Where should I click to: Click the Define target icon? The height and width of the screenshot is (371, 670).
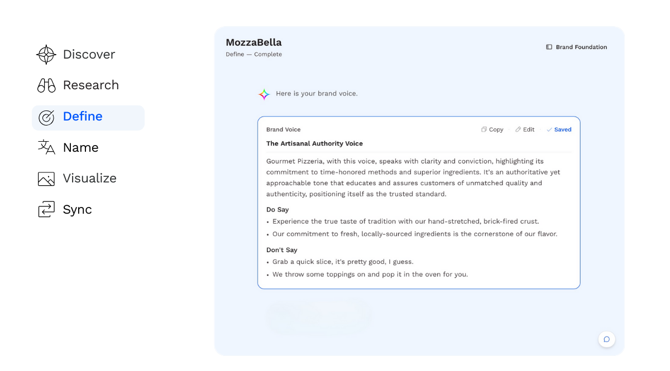tap(46, 117)
